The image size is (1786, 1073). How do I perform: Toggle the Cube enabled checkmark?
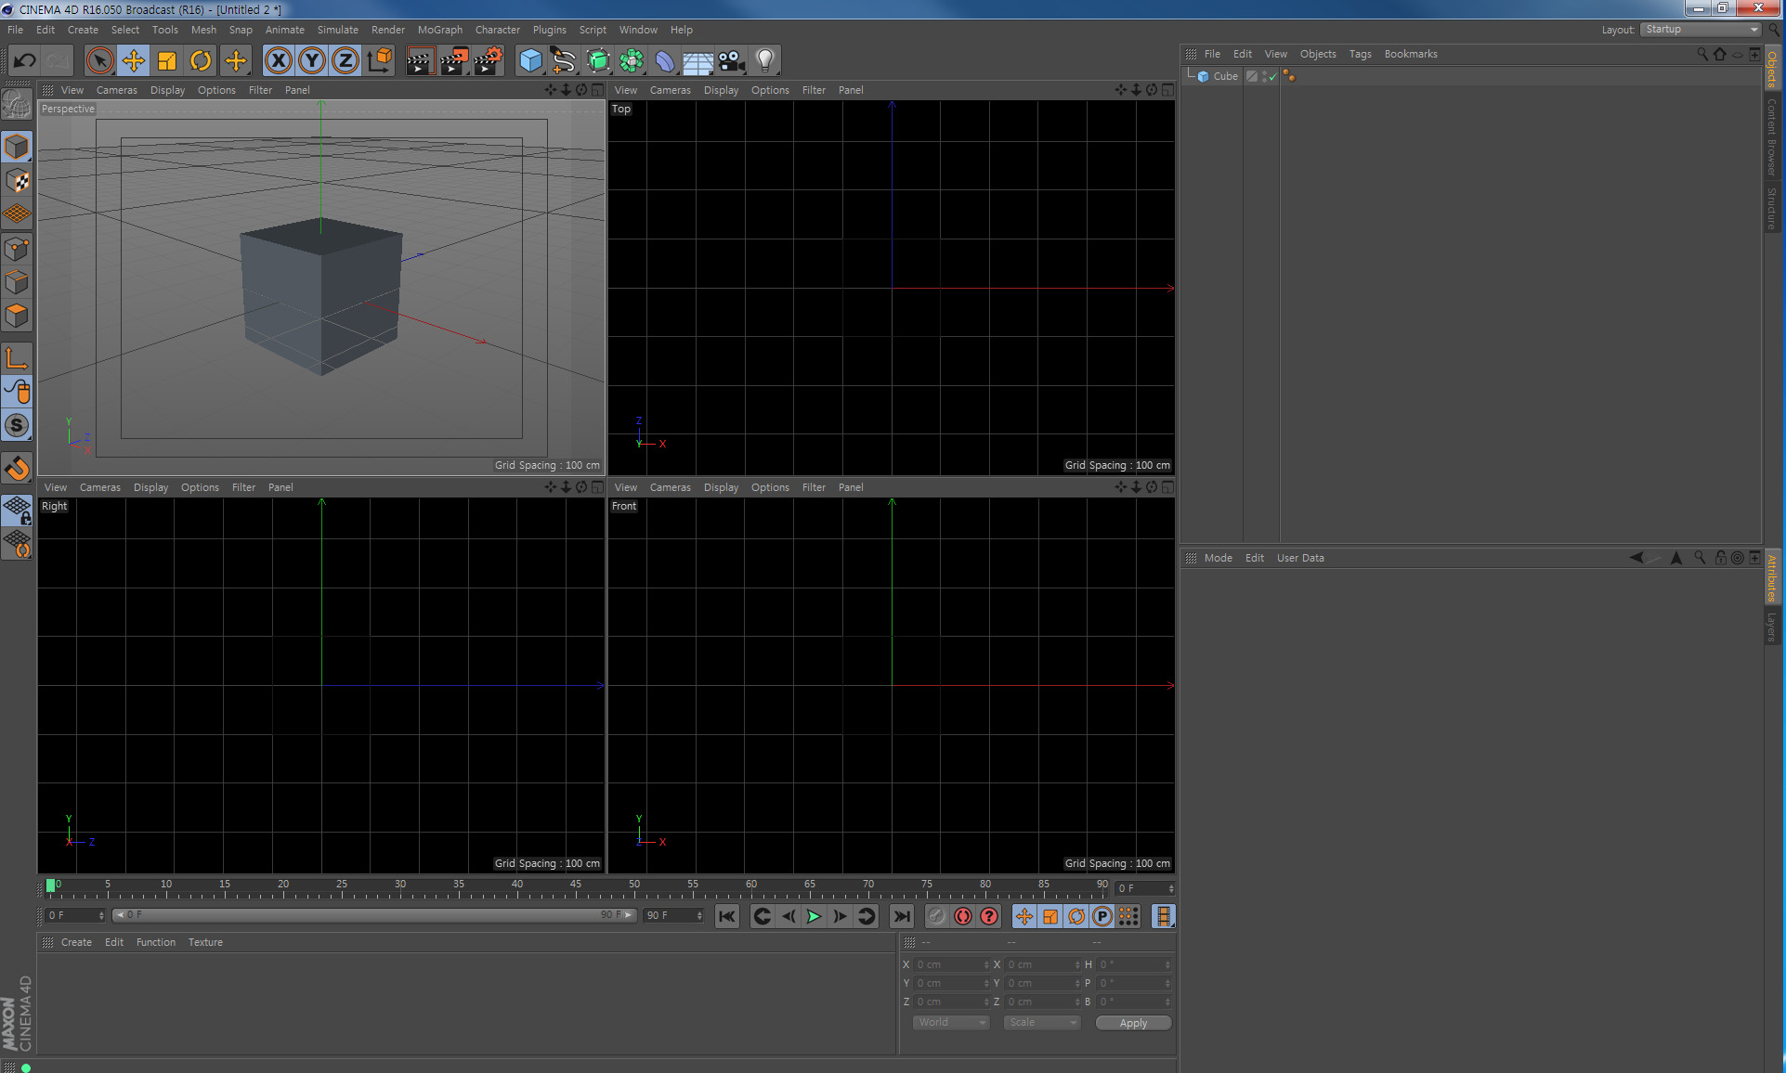pos(1271,76)
